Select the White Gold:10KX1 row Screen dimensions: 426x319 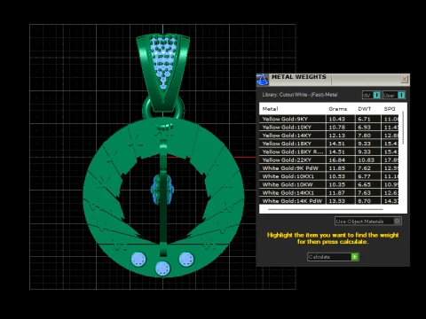click(329, 176)
